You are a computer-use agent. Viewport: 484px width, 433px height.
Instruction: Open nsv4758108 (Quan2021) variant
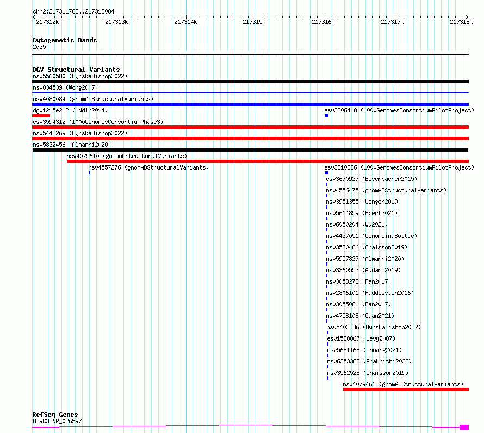360,316
